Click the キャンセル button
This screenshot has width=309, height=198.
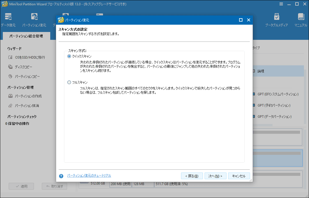click(239, 176)
